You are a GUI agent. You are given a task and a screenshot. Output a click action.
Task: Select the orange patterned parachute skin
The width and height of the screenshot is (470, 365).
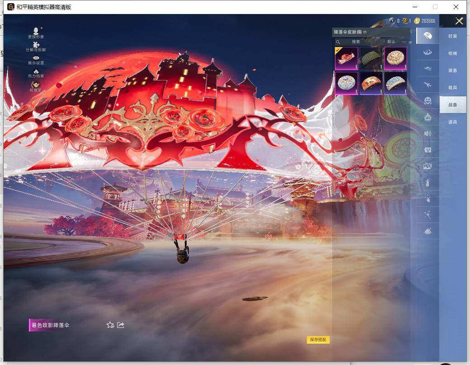[371, 83]
